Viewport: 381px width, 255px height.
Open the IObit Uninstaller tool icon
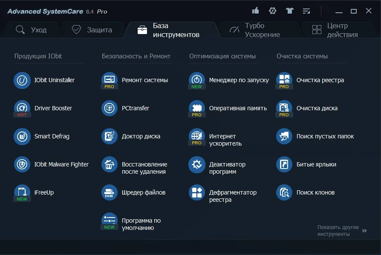click(x=22, y=80)
